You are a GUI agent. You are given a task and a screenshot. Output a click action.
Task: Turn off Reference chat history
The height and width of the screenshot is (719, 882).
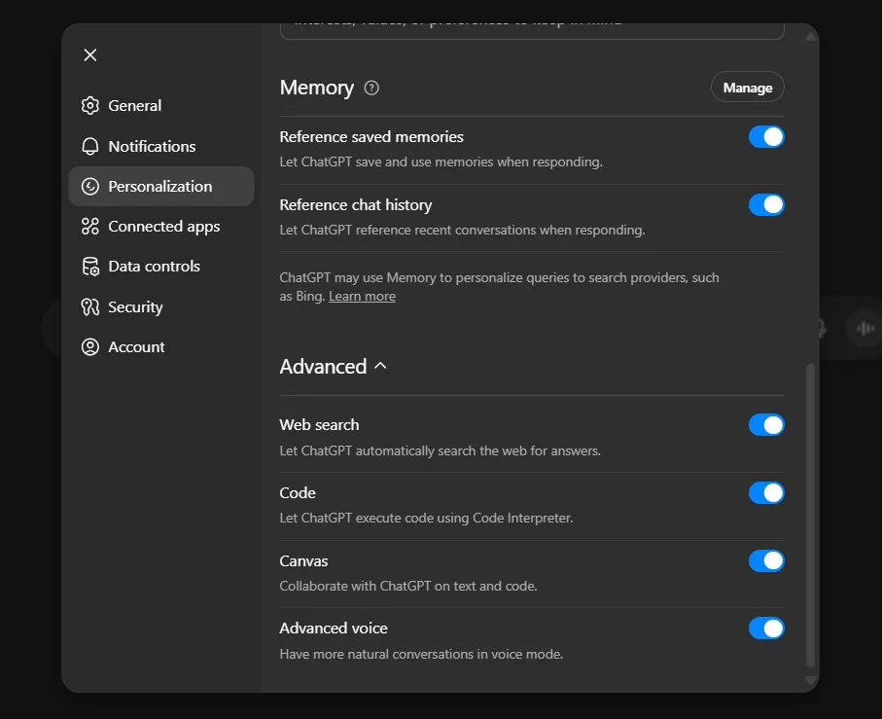point(766,204)
